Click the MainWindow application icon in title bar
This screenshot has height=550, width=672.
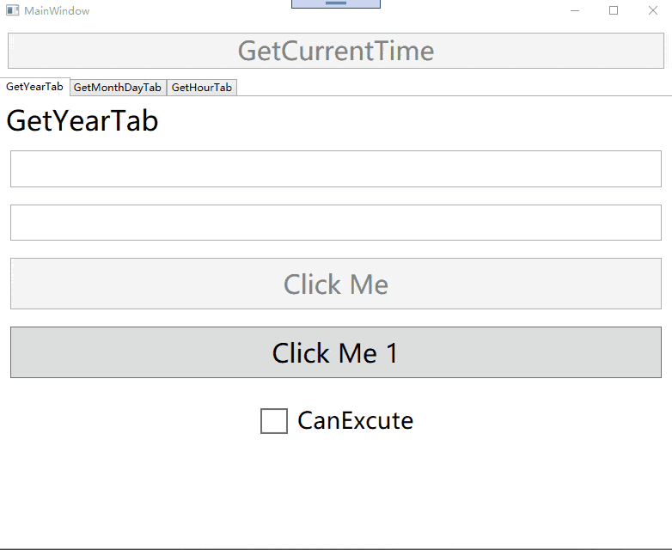click(12, 10)
